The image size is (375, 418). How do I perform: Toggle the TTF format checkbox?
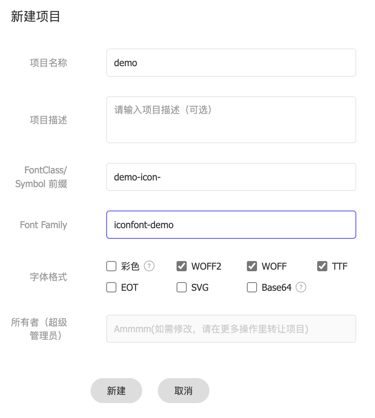pyautogui.click(x=322, y=267)
